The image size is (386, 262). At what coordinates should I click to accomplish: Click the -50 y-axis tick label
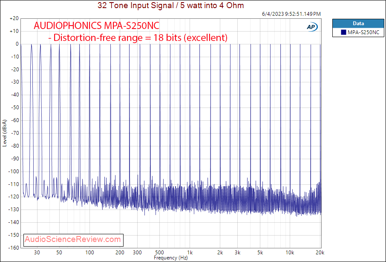point(15,108)
